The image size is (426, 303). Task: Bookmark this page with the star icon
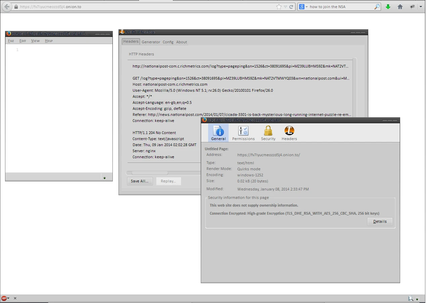click(x=279, y=7)
